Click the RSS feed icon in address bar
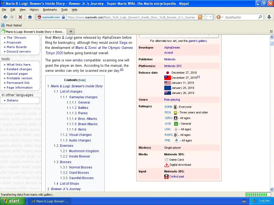274x205 pixels. (200, 17)
